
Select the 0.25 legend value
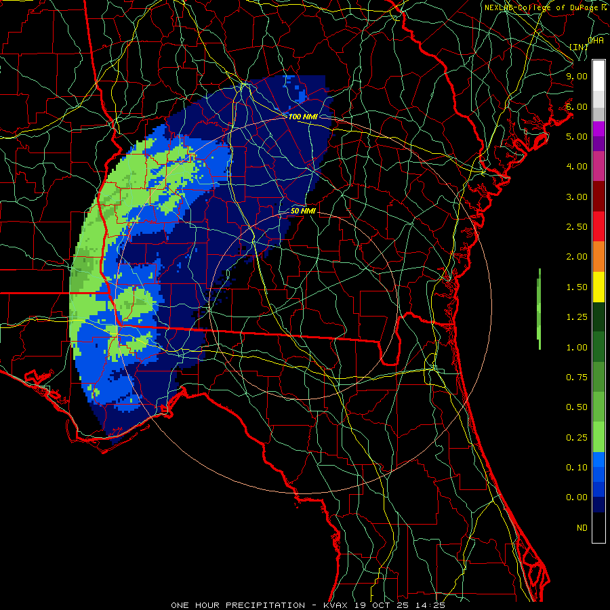[x=577, y=438]
